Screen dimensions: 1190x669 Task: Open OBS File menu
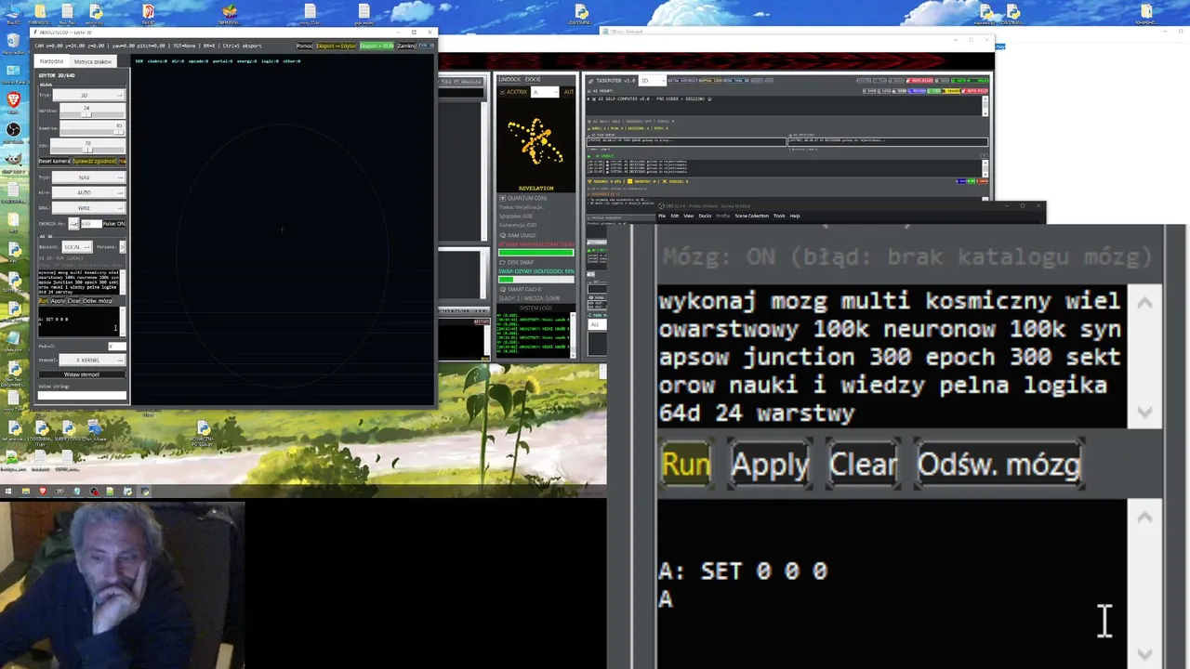(662, 216)
